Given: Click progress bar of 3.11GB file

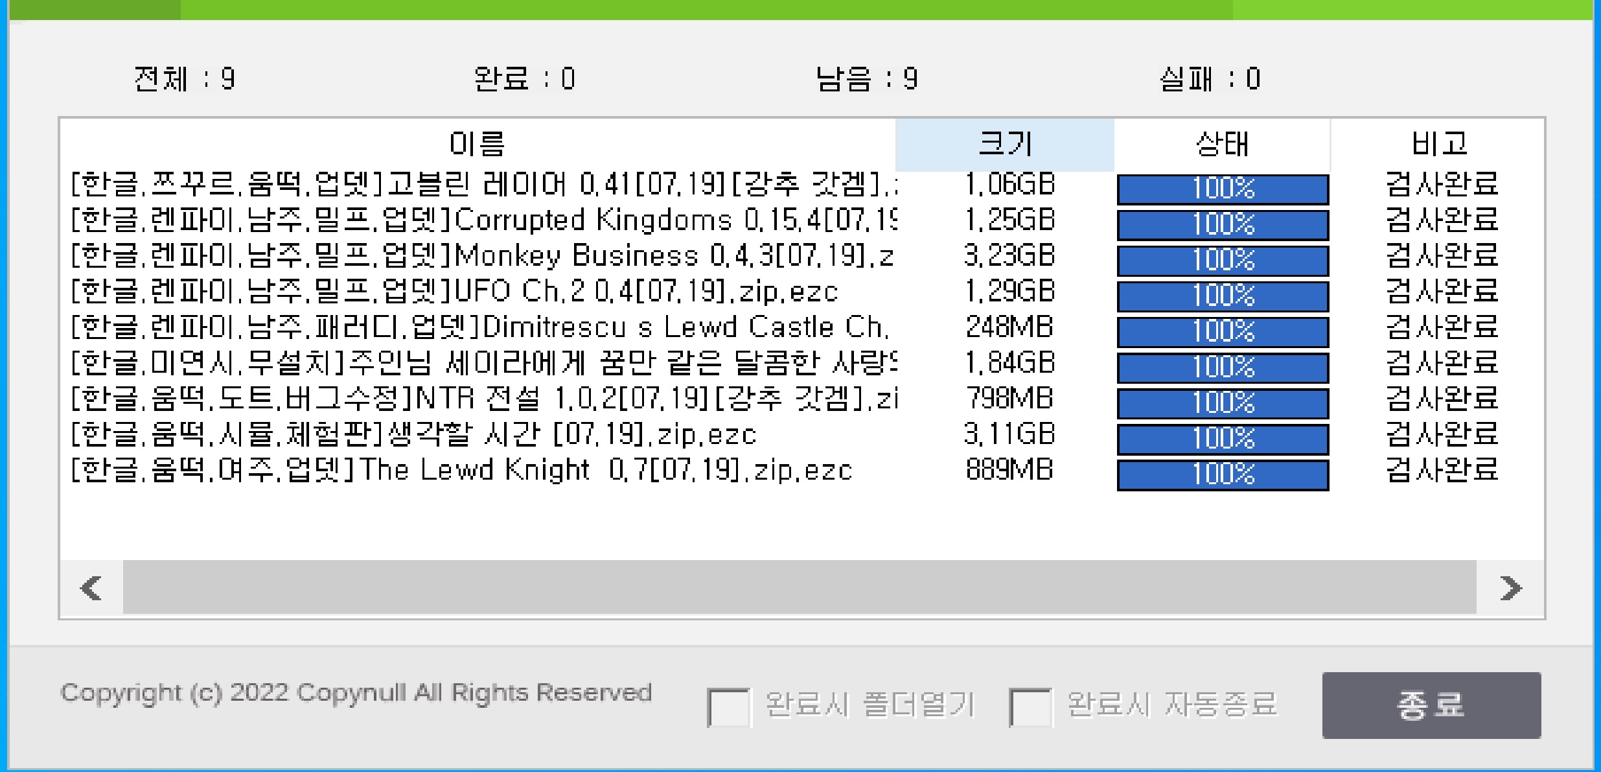Looking at the screenshot, I should (x=1223, y=439).
